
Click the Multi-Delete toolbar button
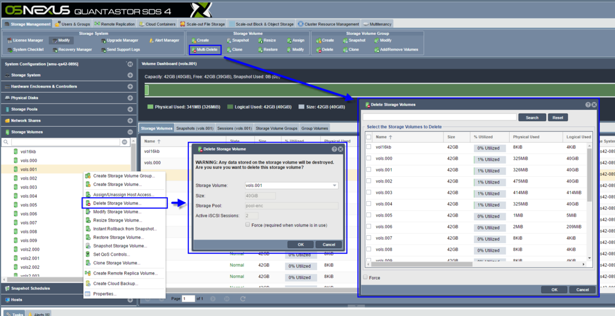pos(205,49)
